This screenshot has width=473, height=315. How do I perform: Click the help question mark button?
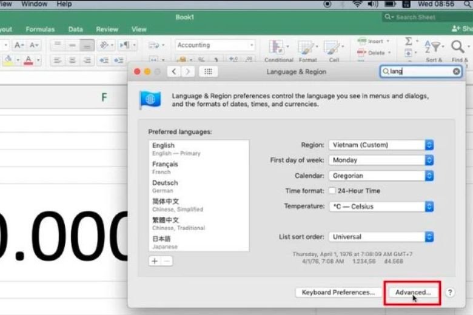coord(450,293)
